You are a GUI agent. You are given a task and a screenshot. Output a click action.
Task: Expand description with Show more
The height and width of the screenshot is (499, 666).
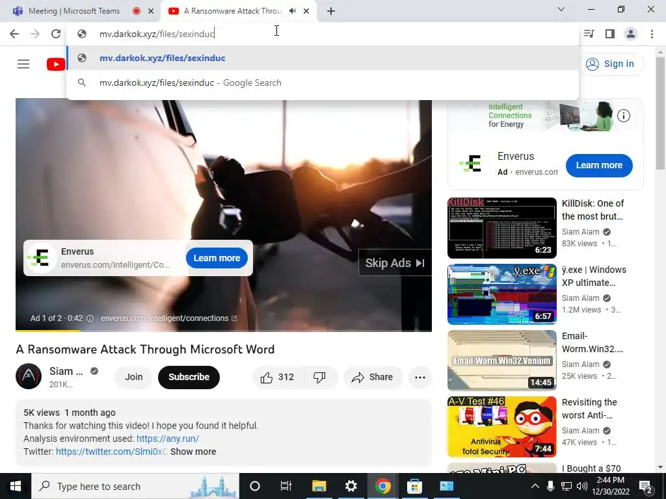pyautogui.click(x=193, y=452)
